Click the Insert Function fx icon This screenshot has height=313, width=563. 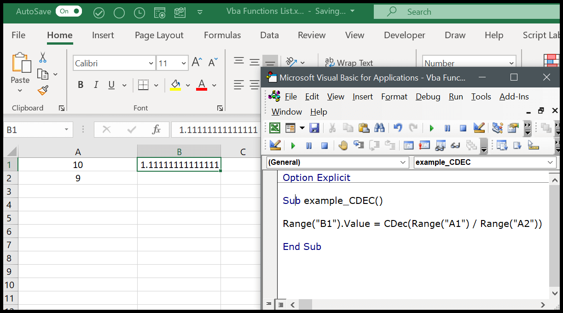click(157, 130)
